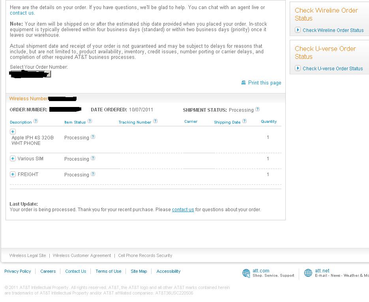Image resolution: width=369 pixels, height=302 pixels.
Task: Open the Select Your Order Number dropdown
Action: 30,74
